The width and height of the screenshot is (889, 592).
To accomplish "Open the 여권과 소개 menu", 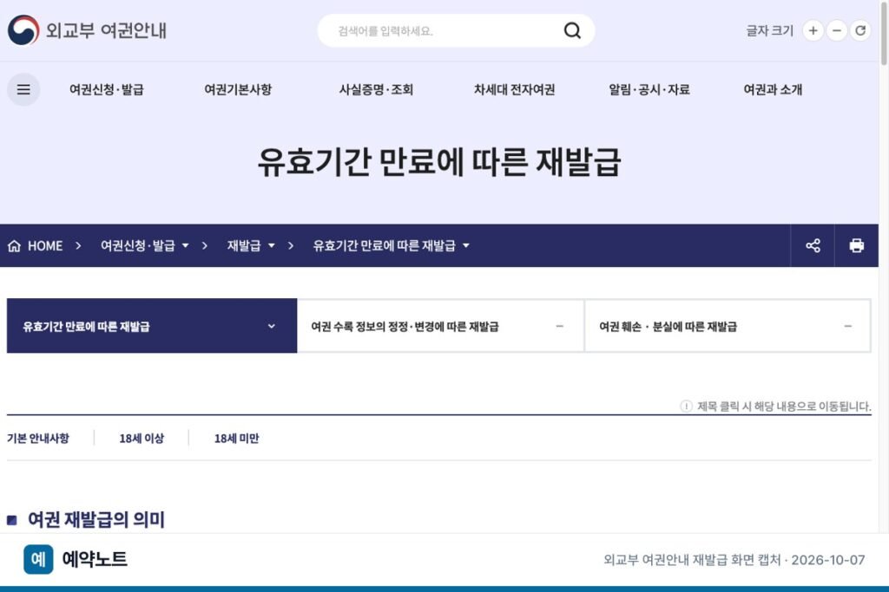I will pyautogui.click(x=773, y=89).
